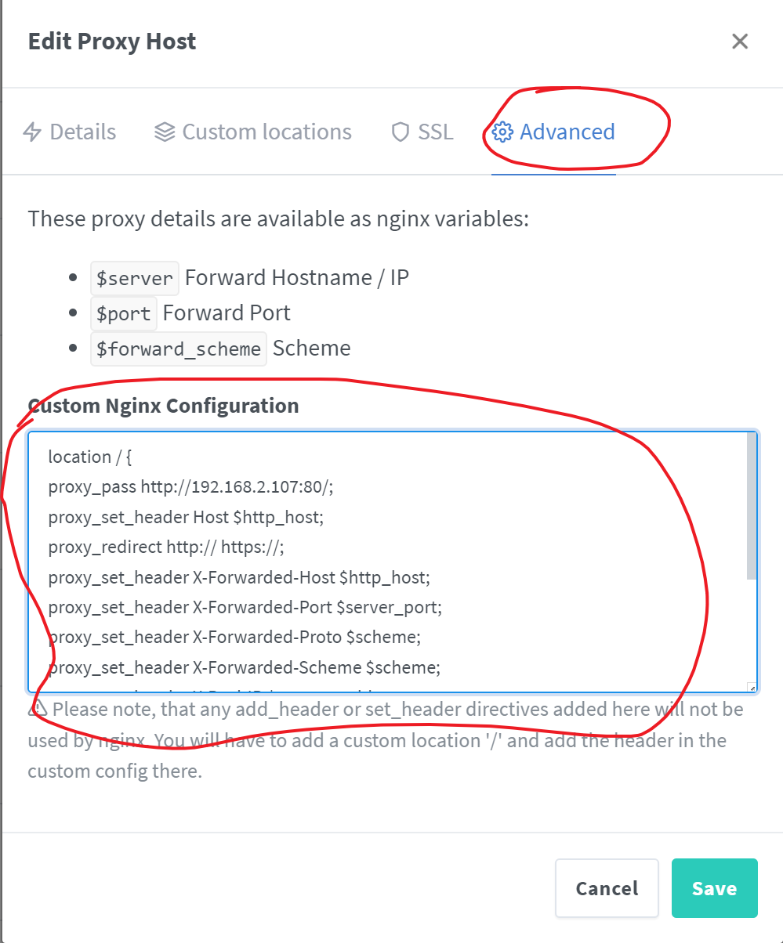Go to the SSL tab

click(x=435, y=132)
